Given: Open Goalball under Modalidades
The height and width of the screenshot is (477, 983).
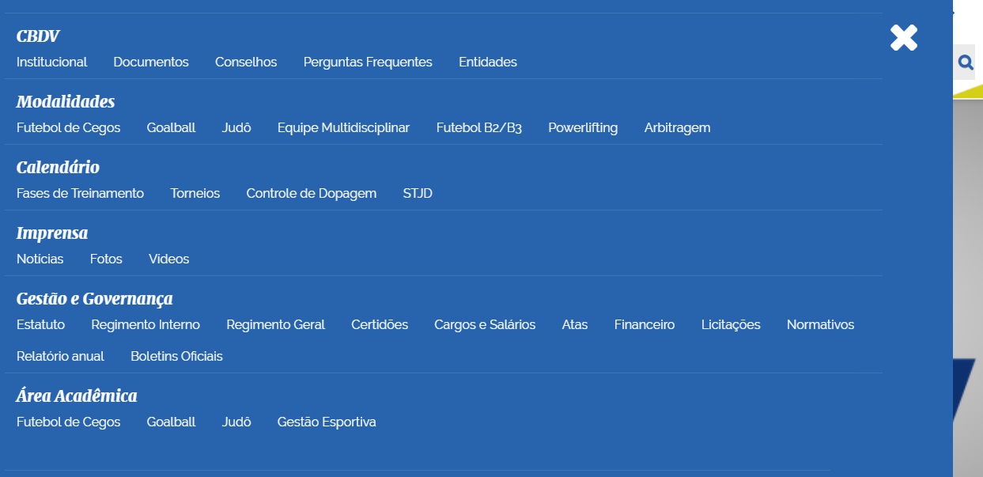Looking at the screenshot, I should 171,127.
